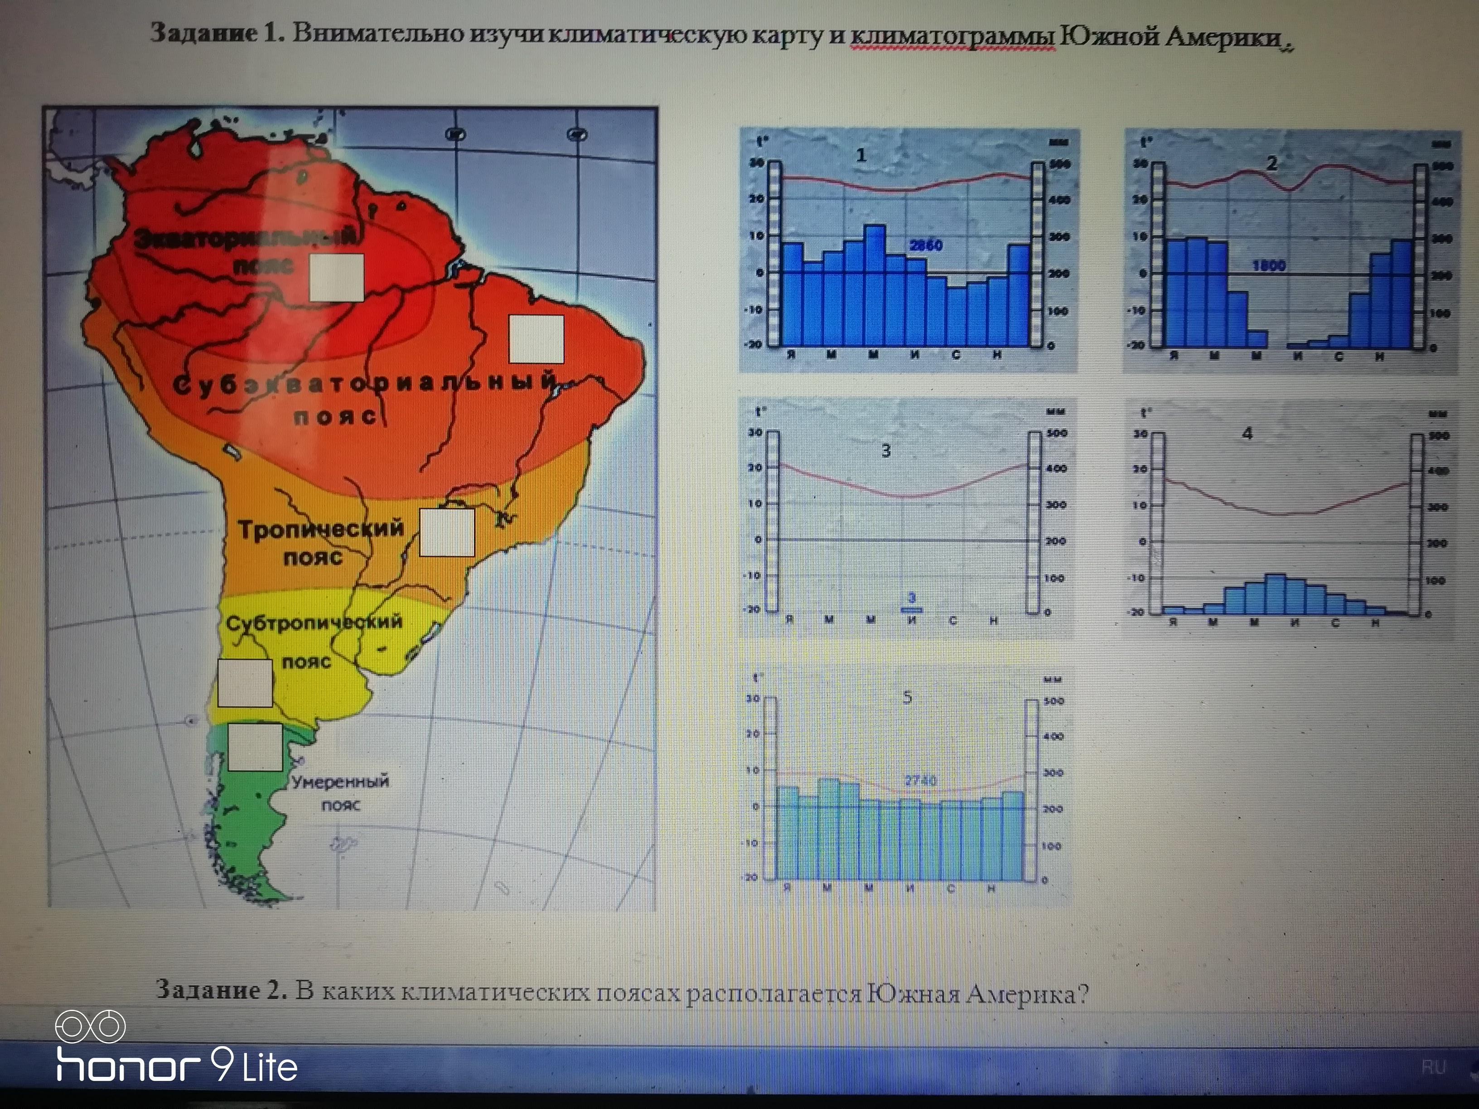Click the empty box on Brazil's eastern bulge
Image resolution: width=1479 pixels, height=1109 pixels.
coord(536,339)
